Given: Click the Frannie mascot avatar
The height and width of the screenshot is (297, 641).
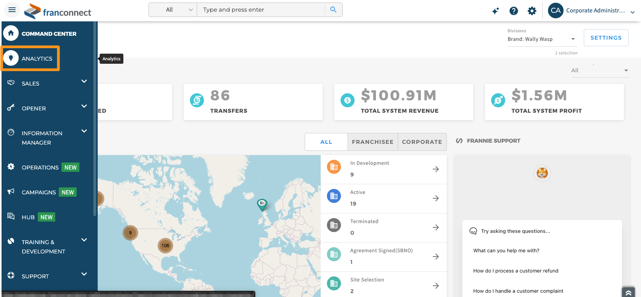Looking at the screenshot, I should [542, 173].
